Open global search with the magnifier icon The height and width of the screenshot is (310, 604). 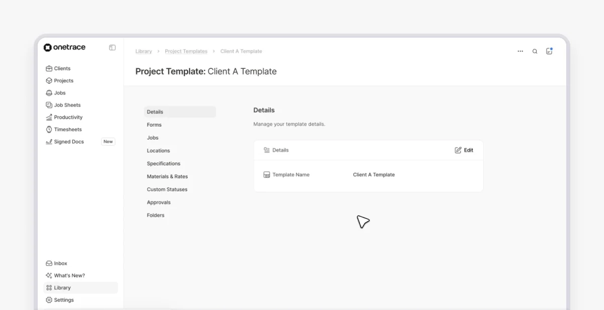(x=535, y=51)
